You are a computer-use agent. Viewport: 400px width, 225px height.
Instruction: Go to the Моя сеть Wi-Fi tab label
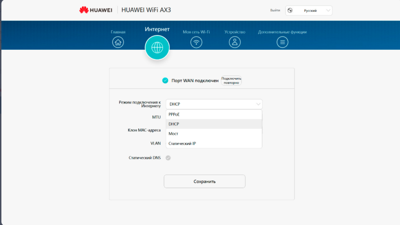196,32
